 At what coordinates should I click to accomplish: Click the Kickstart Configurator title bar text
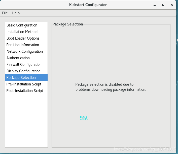click(88, 5)
